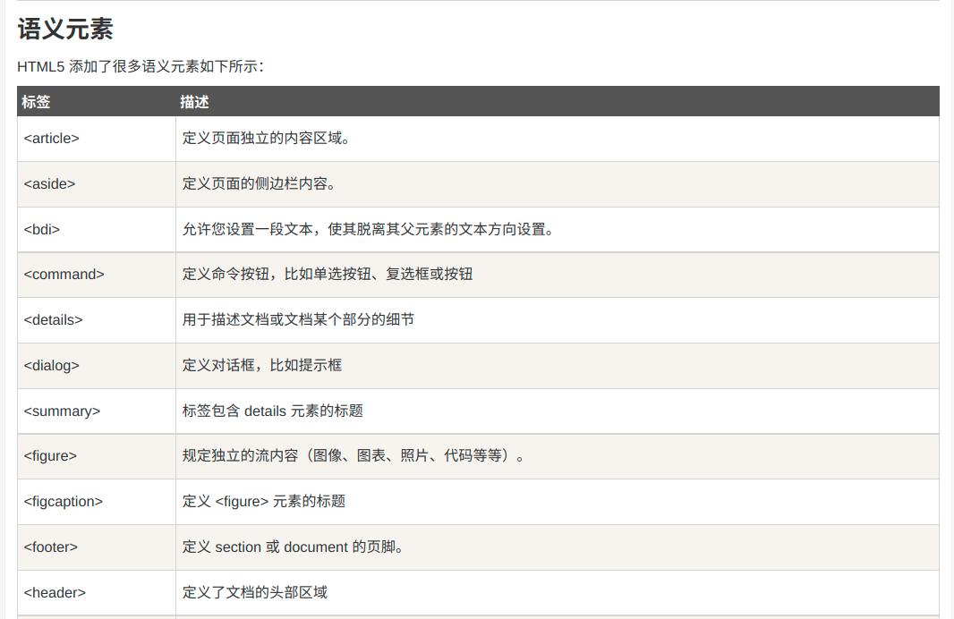This screenshot has height=619, width=954.
Task: Click the 语义元素 heading
Action: click(65, 30)
